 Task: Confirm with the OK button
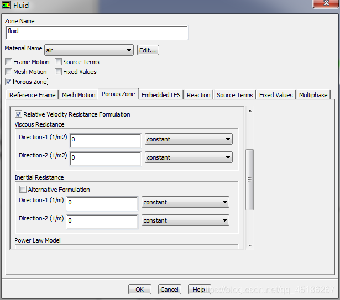coord(140,290)
